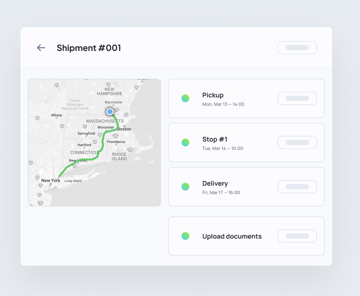Viewport: 360px width, 296px height.
Task: Click the Boston label on the map
Action: (x=124, y=129)
